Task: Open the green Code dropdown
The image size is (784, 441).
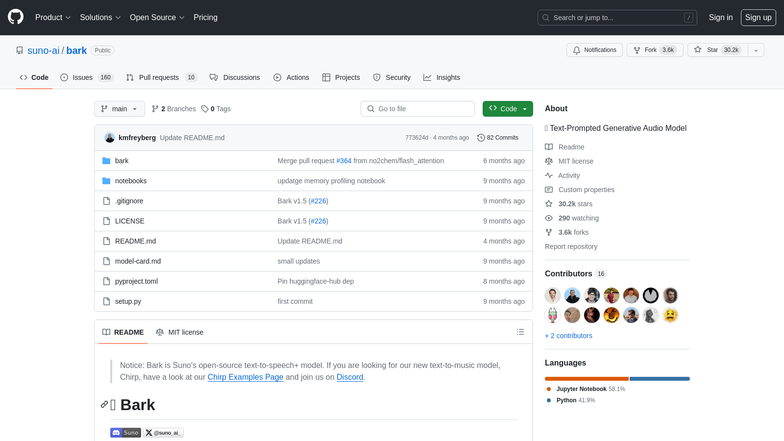Action: pos(508,109)
